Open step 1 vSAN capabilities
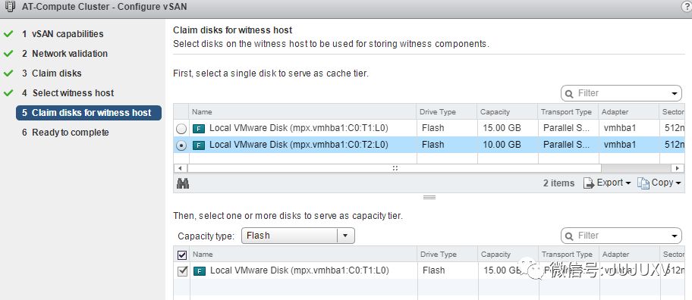Image resolution: width=692 pixels, height=300 pixels. tap(63, 34)
